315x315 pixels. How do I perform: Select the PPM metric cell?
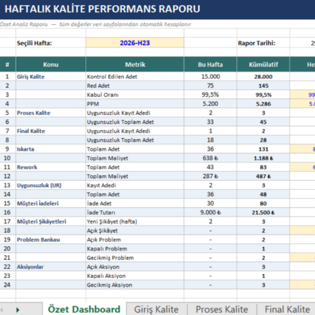coord(135,104)
